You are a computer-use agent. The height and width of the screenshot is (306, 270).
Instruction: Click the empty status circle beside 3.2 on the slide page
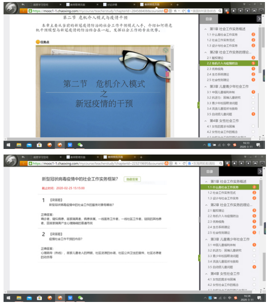pos(253,97)
